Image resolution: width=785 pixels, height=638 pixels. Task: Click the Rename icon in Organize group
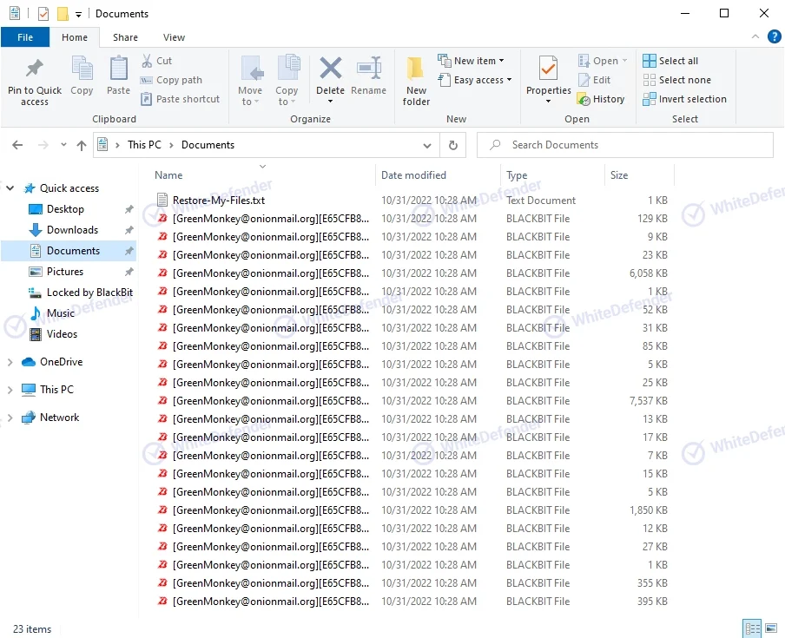[369, 69]
